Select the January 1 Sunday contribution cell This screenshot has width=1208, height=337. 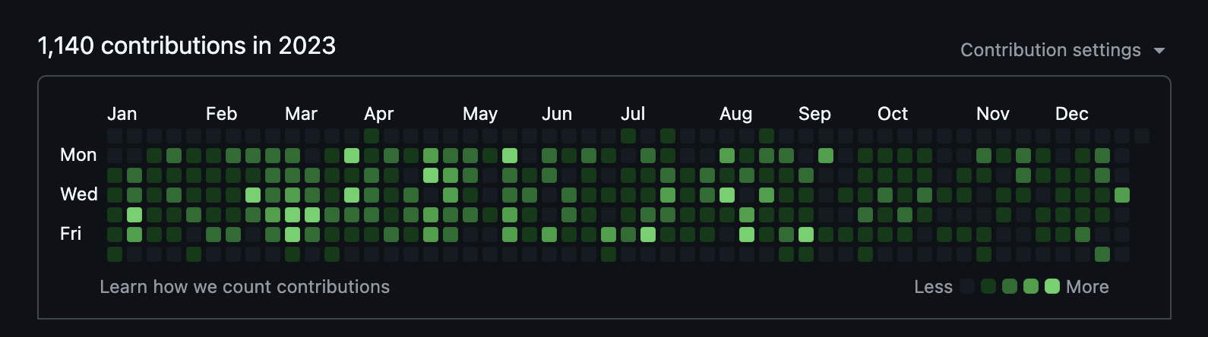115,136
